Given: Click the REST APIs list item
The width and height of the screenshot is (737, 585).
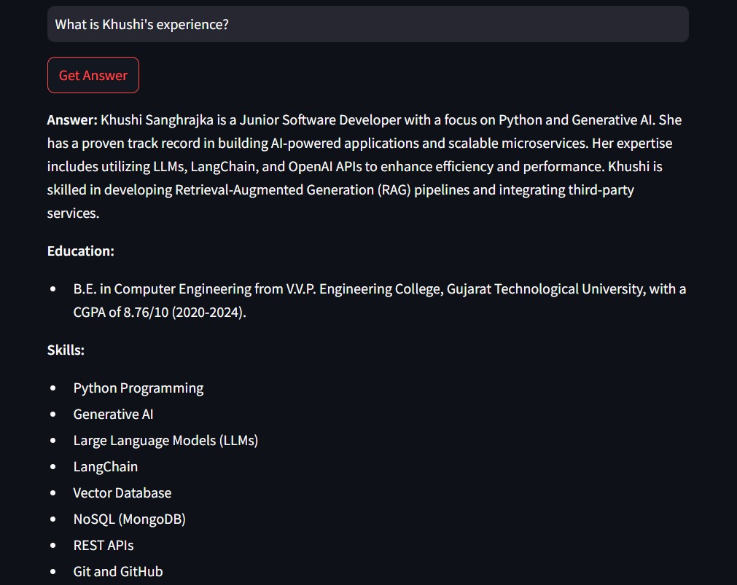Looking at the screenshot, I should coord(104,546).
